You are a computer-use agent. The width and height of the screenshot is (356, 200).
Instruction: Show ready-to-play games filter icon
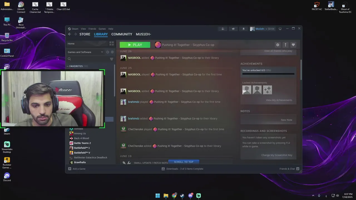[x=112, y=52]
